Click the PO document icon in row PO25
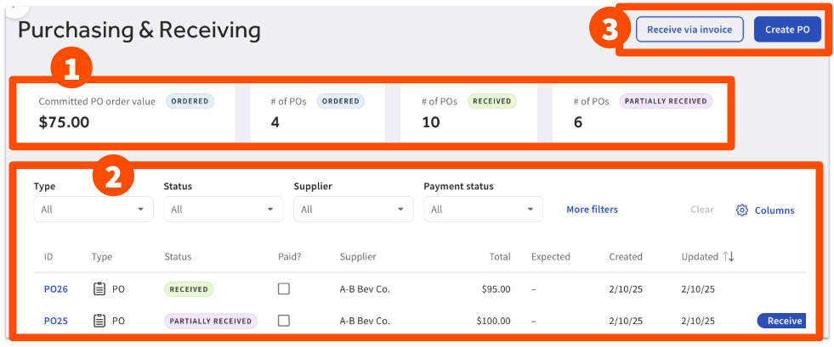834x347 pixels. 99,321
